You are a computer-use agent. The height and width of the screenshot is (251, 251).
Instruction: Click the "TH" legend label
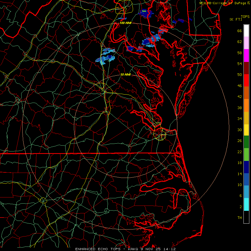240,218
